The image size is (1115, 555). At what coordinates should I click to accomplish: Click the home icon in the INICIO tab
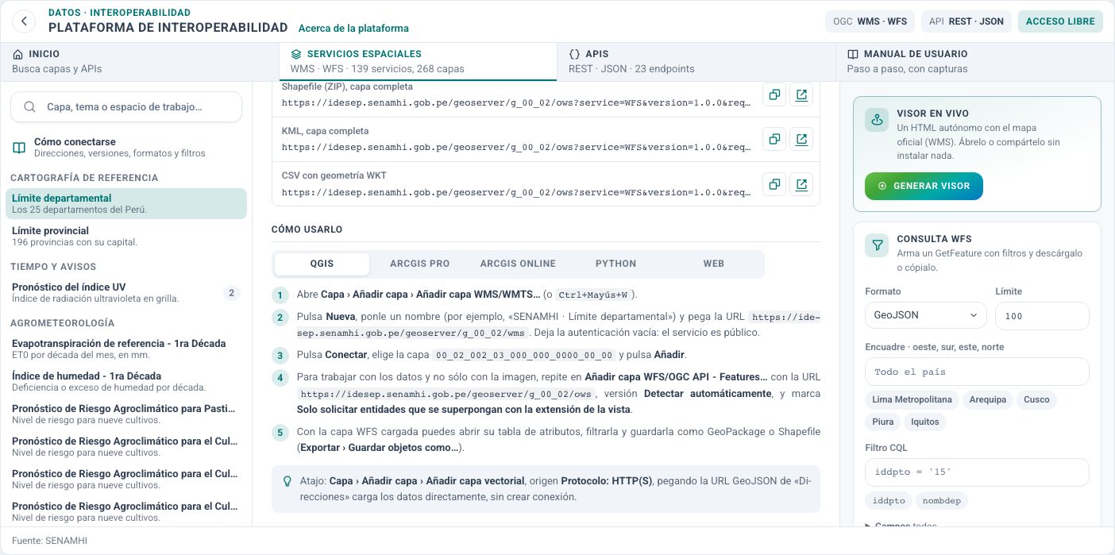coord(17,54)
